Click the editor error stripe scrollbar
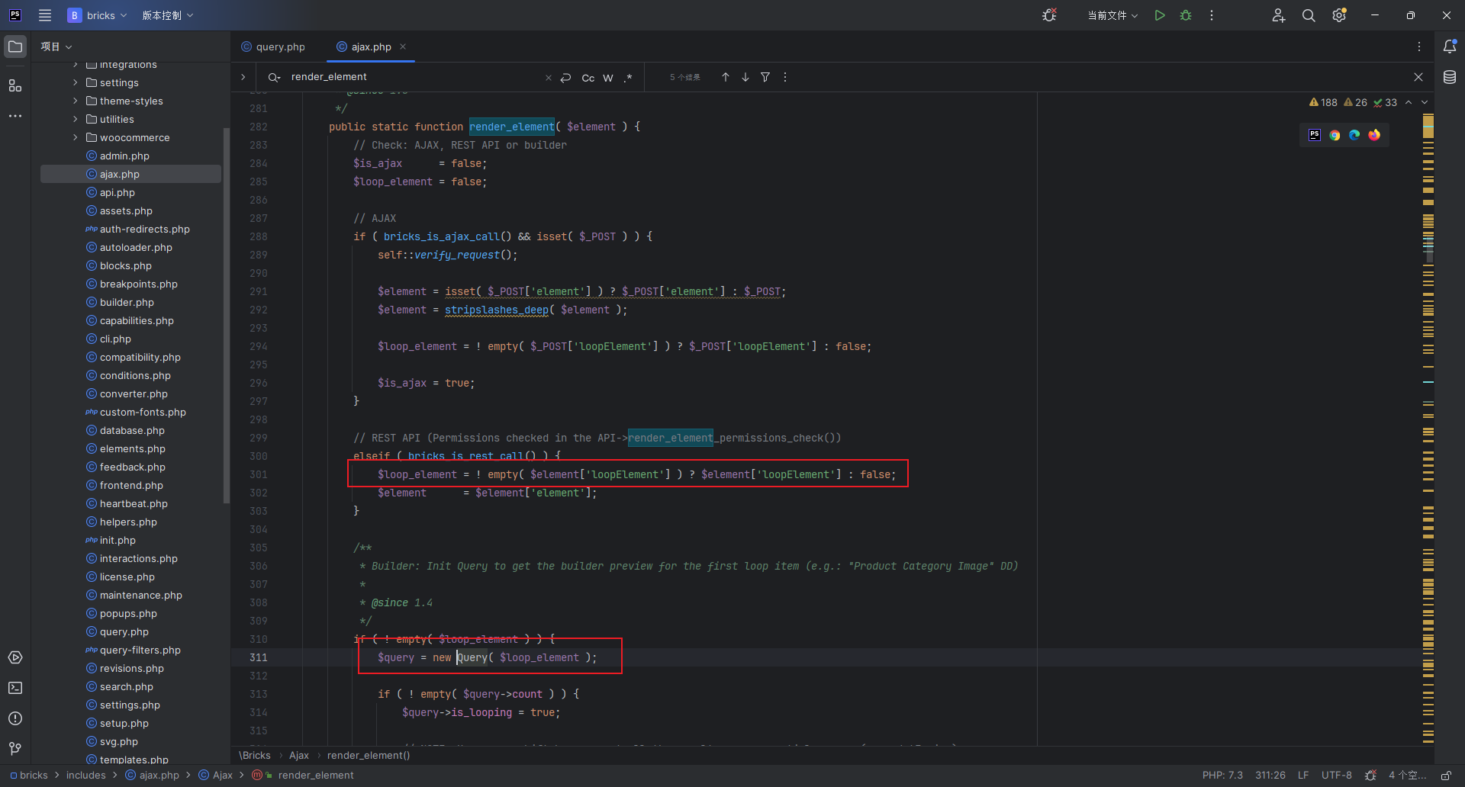1465x787 pixels. click(x=1428, y=427)
